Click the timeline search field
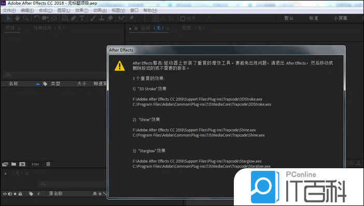 pos(72,184)
